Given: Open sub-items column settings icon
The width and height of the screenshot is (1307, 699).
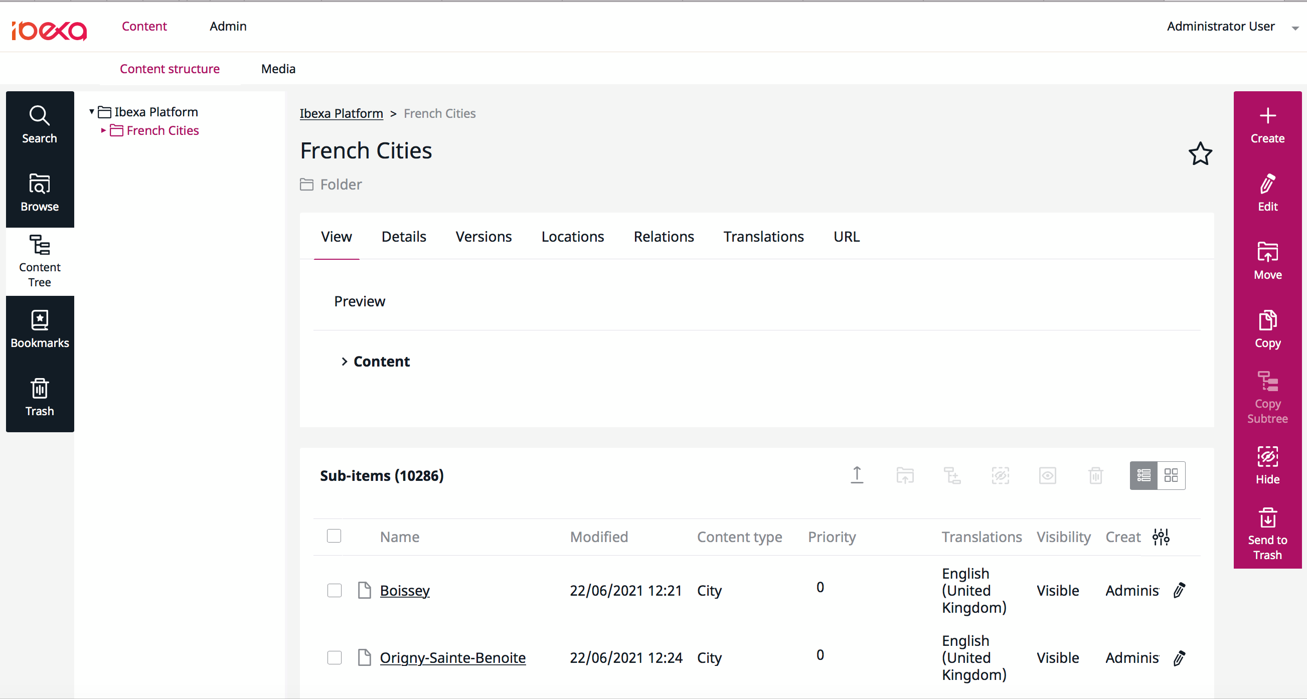Looking at the screenshot, I should [x=1161, y=536].
